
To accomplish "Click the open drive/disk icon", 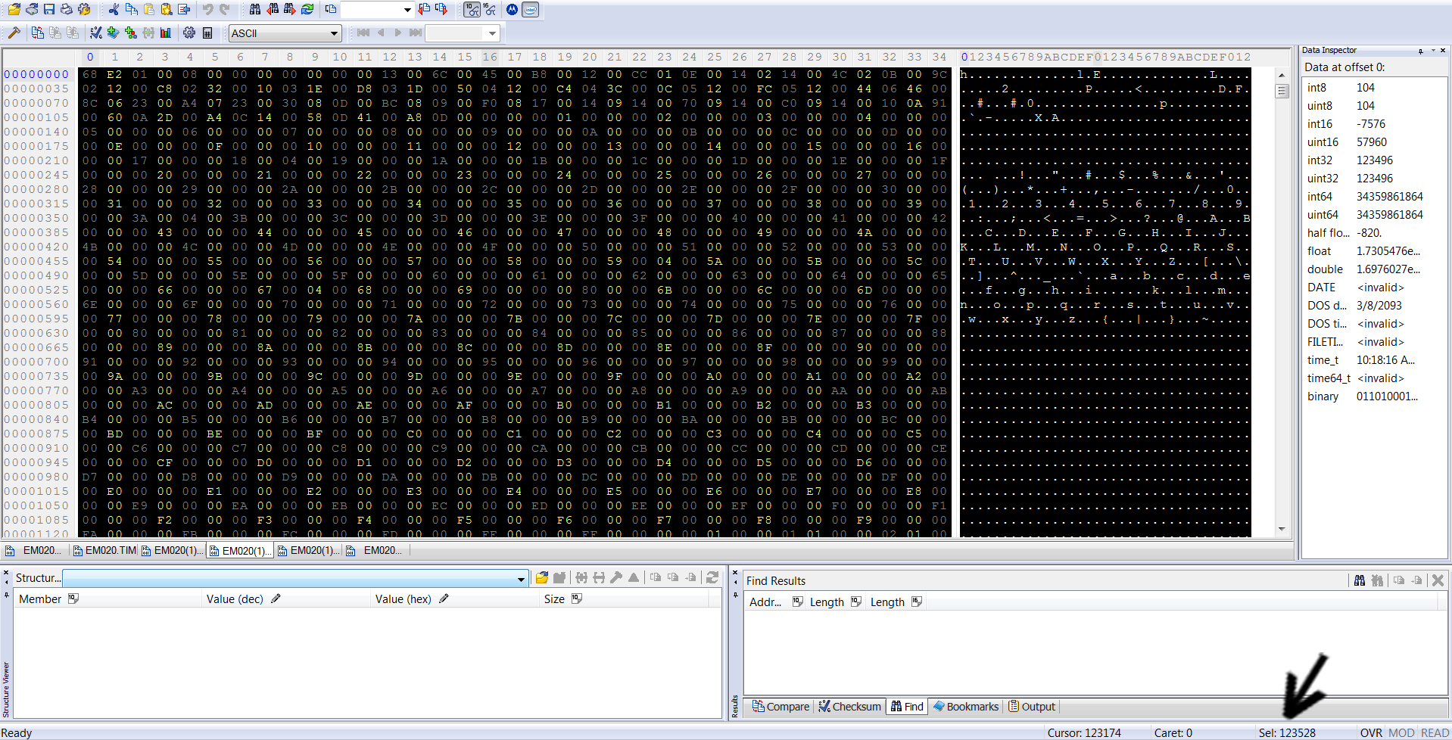I will (32, 10).
